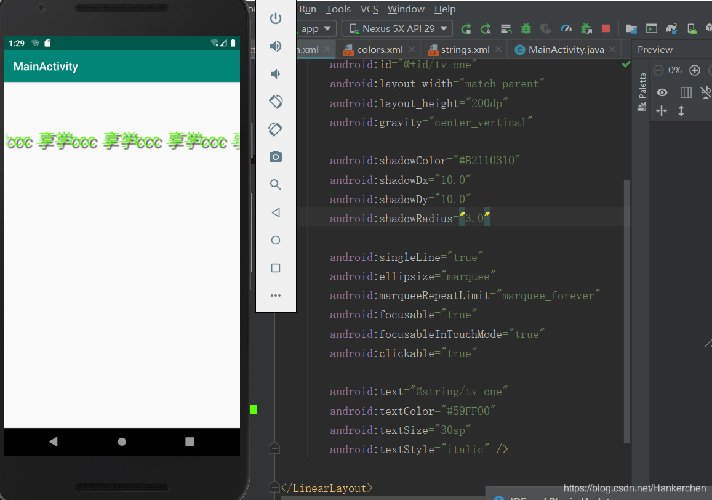This screenshot has height=500, width=712.
Task: Open the Window menu
Action: [406, 9]
